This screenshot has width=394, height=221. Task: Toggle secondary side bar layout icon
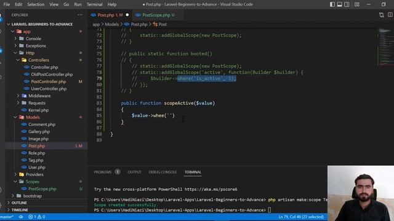tap(347, 4)
